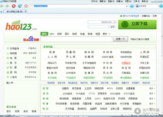163x117 pixels.
Task: Expand 更多 in the 游戏 row
Action: coord(152,93)
